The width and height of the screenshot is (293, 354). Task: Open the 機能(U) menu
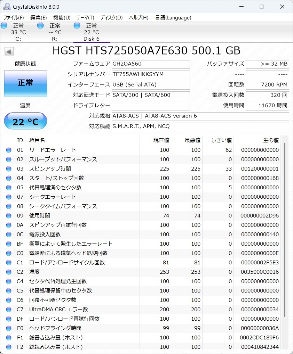(x=62, y=18)
